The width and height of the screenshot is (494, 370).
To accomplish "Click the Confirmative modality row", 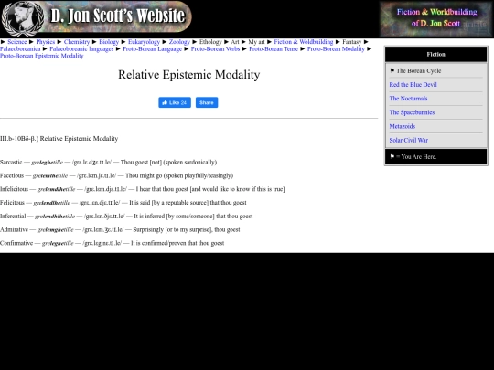I will 113,243.
